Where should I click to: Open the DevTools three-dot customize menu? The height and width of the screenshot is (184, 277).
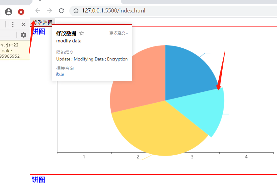pyautogui.click(x=13, y=24)
